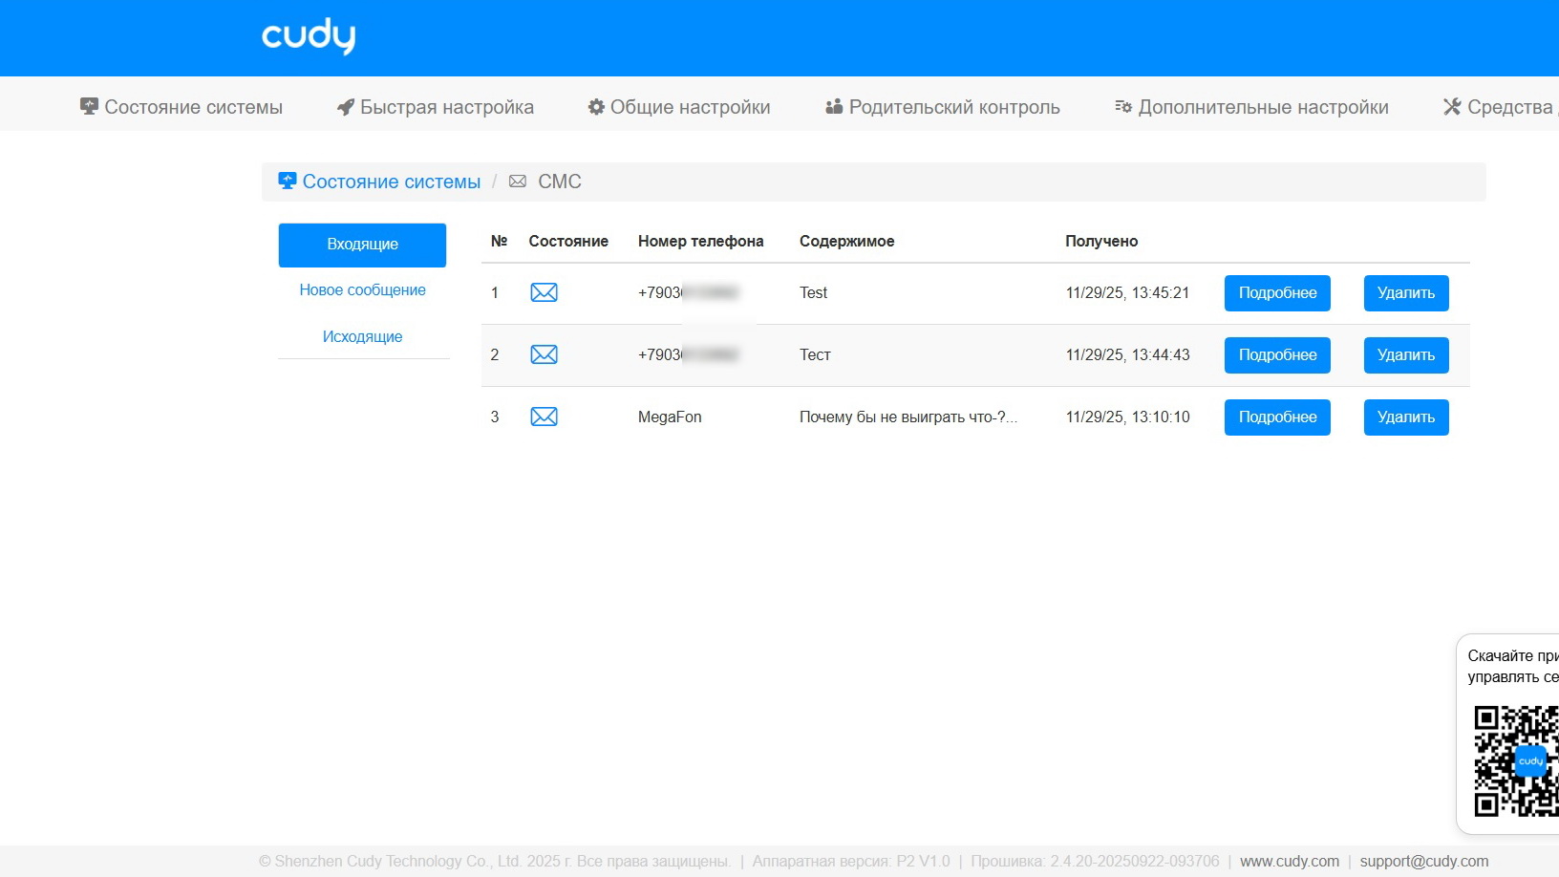1559x877 pixels.
Task: Open Быстрая настройка menu
Action: [x=436, y=107]
